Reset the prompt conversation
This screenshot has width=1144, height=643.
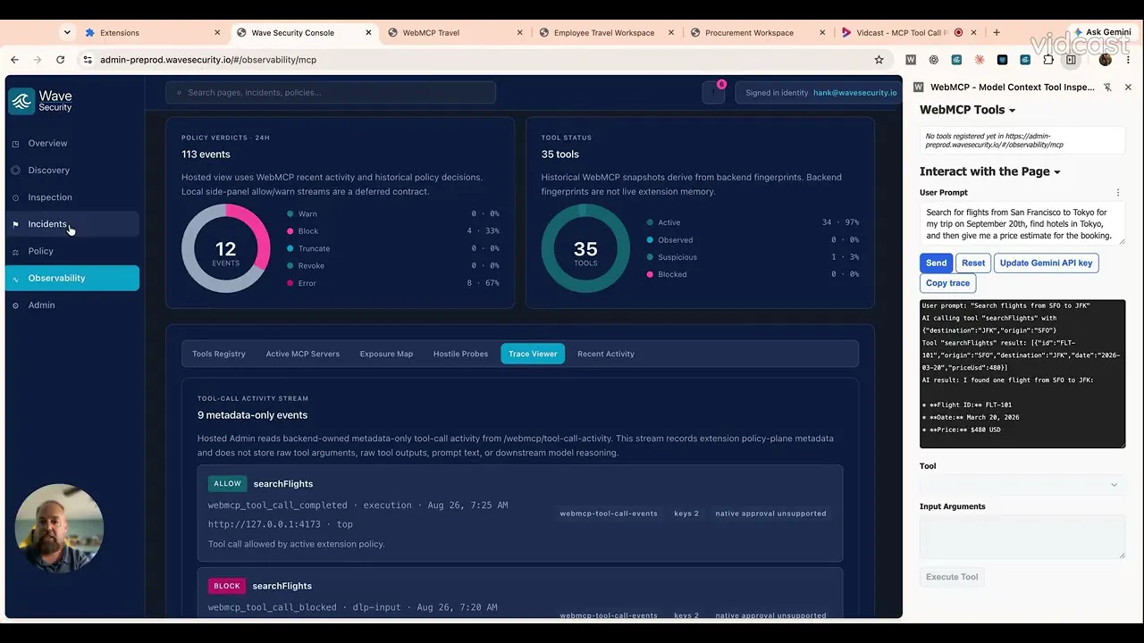tap(973, 263)
